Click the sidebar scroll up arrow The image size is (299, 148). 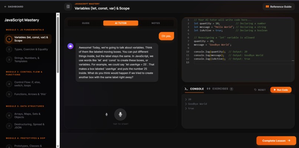58,14
